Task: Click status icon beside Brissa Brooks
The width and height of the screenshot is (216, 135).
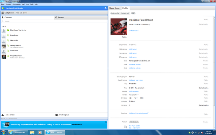Action: tap(8, 35)
